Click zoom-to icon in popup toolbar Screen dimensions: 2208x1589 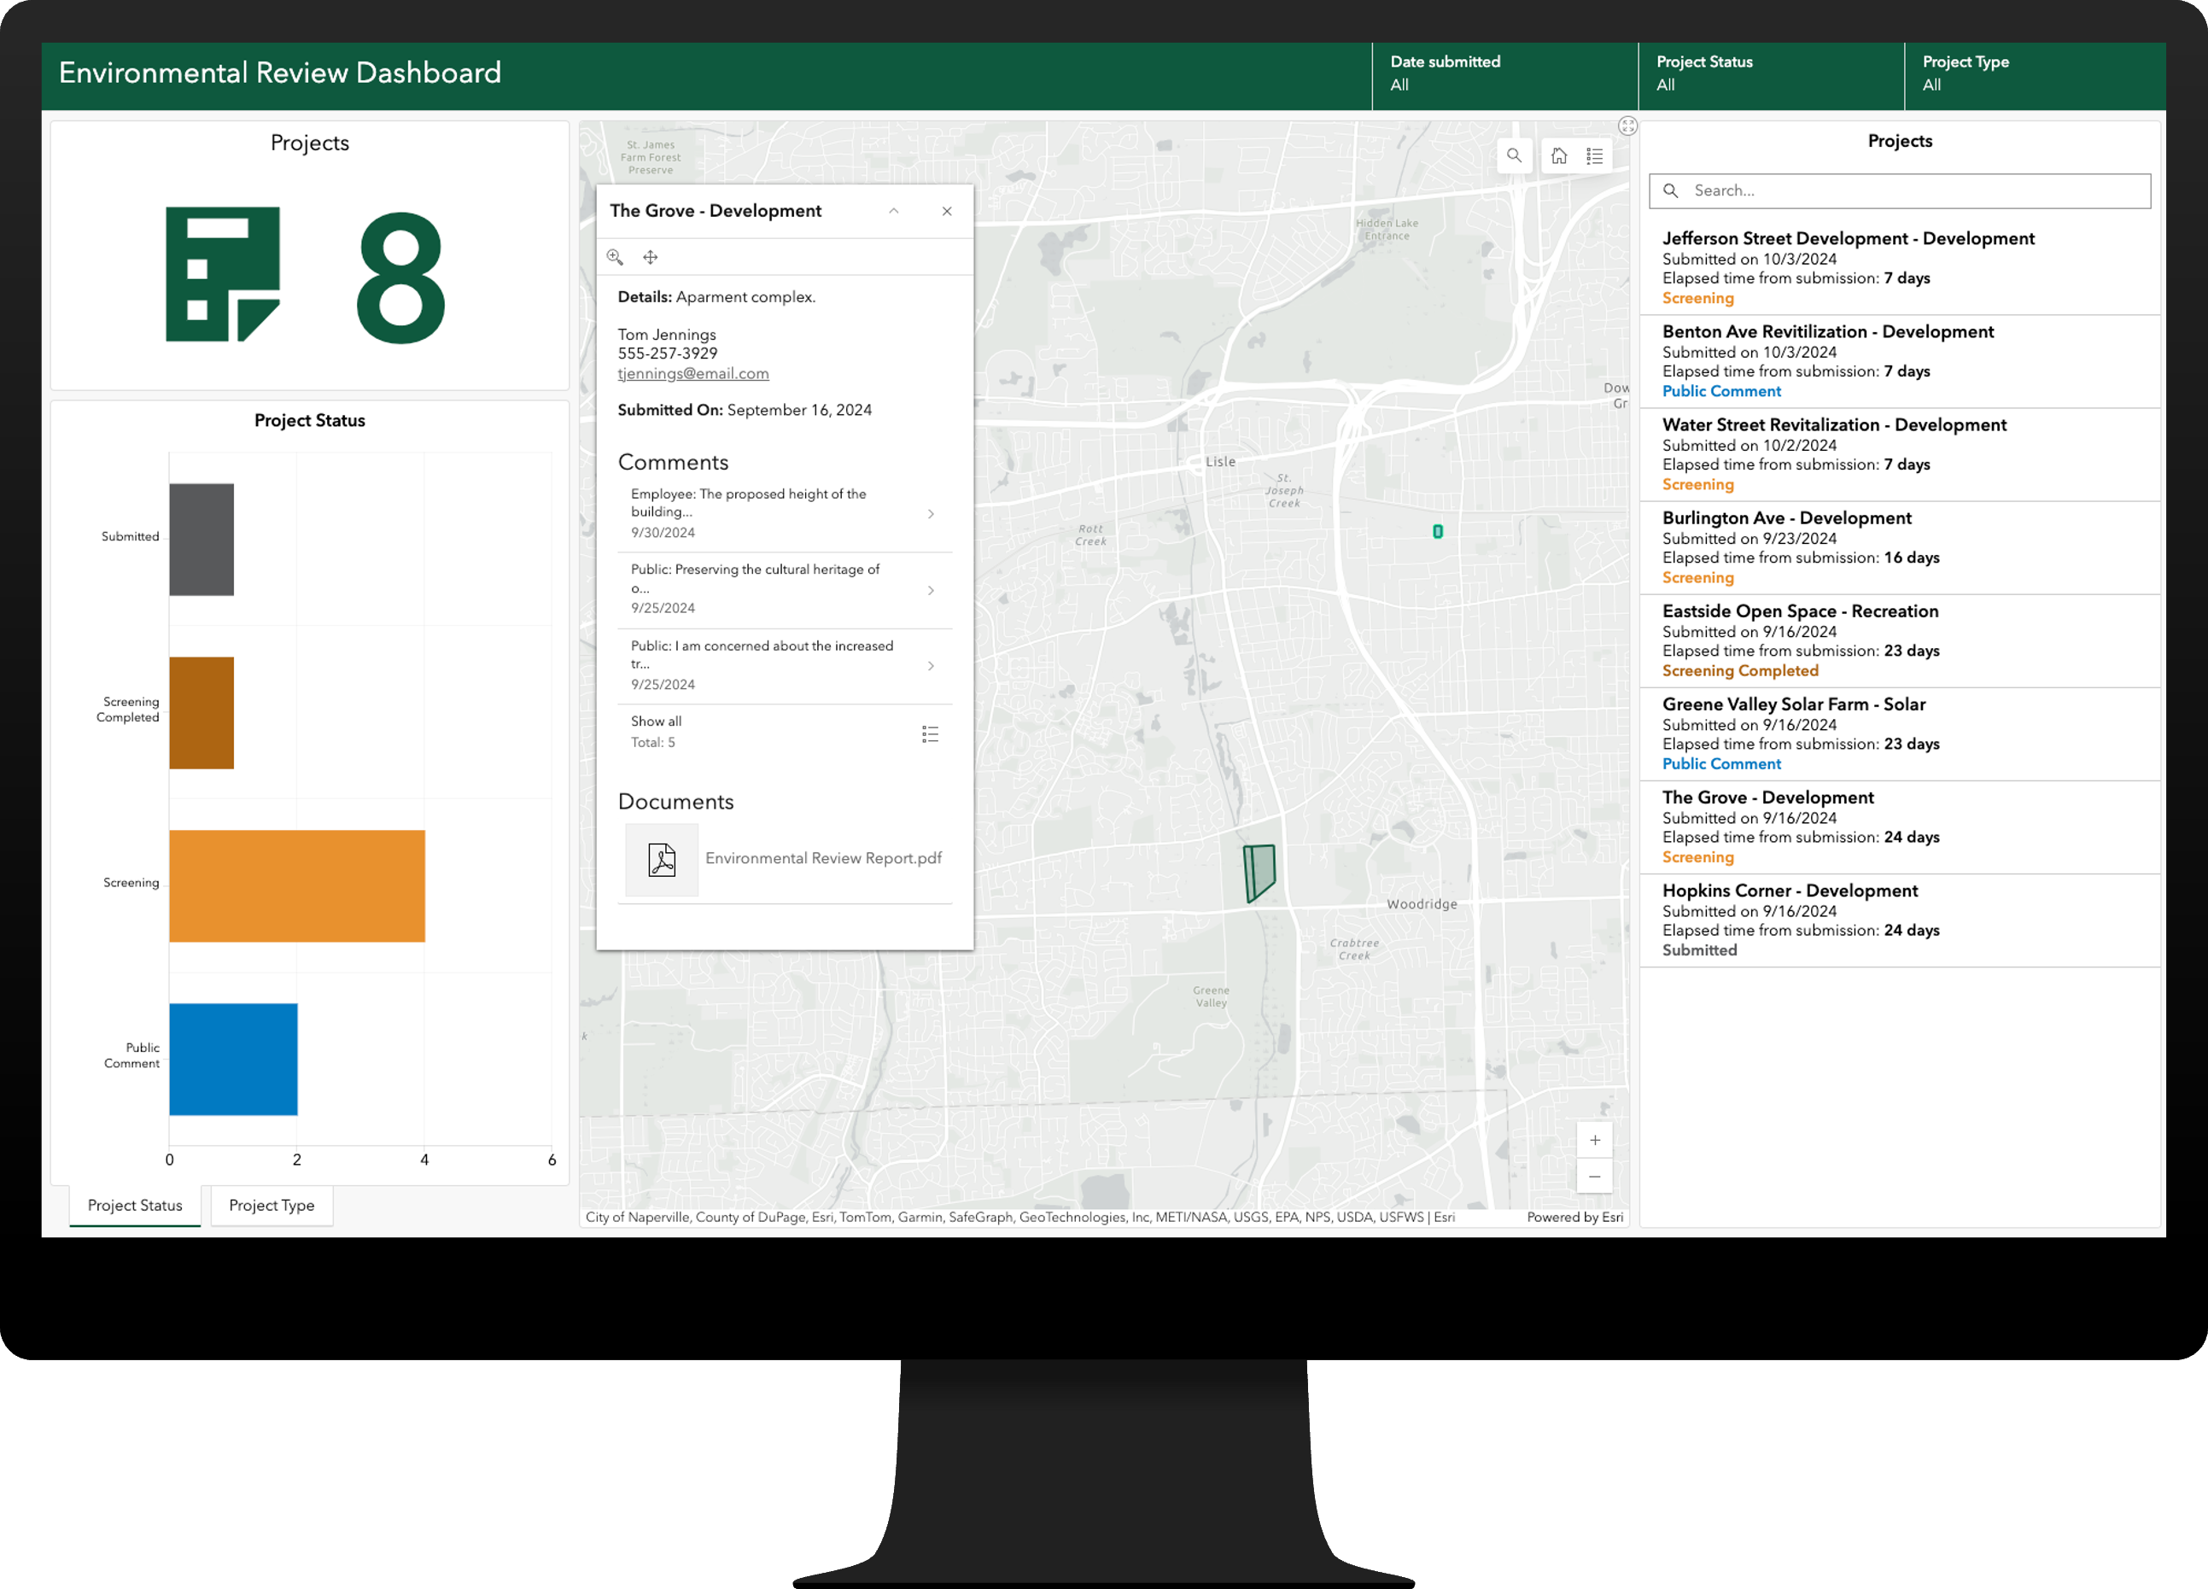614,257
